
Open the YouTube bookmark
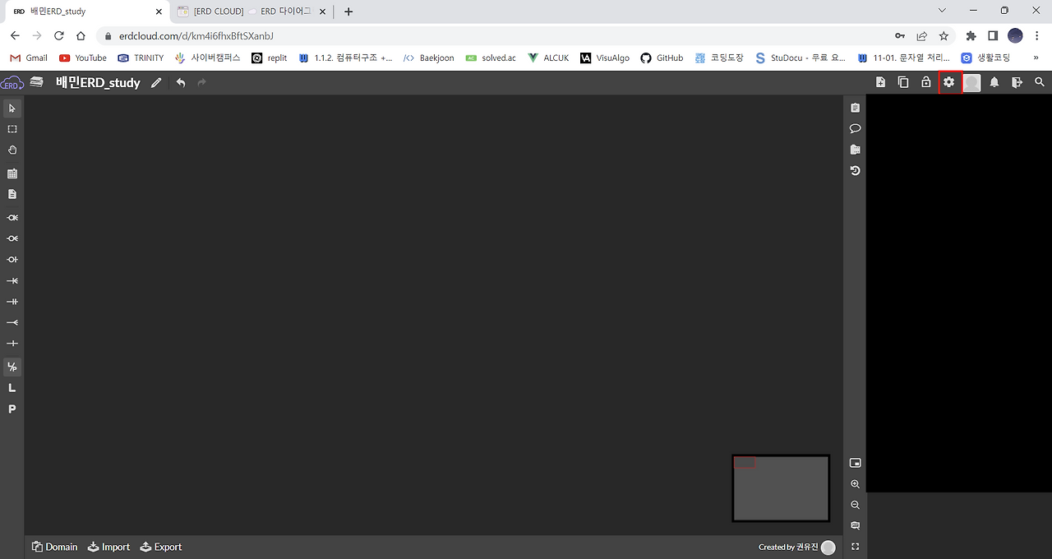click(x=83, y=58)
